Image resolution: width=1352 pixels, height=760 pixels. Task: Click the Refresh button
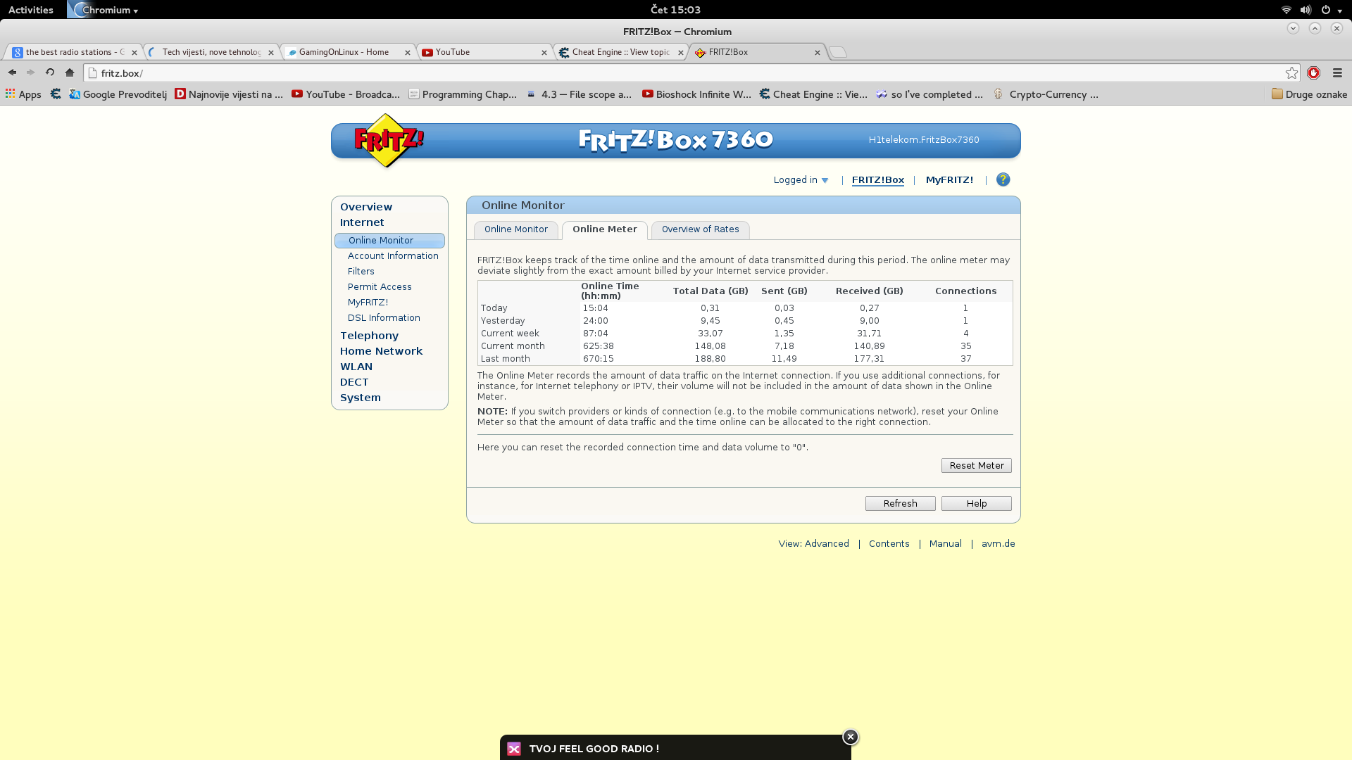click(x=901, y=504)
